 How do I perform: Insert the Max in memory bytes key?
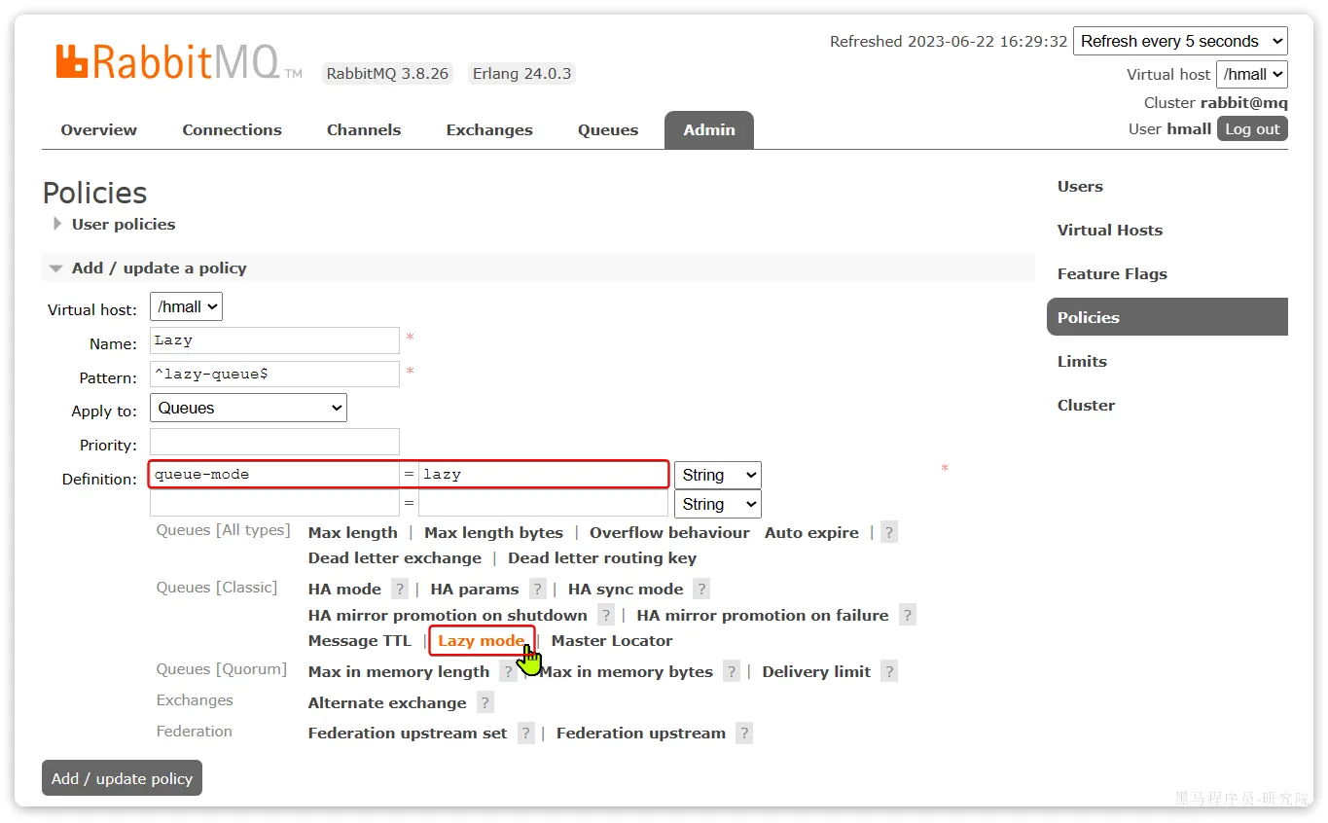tap(626, 671)
